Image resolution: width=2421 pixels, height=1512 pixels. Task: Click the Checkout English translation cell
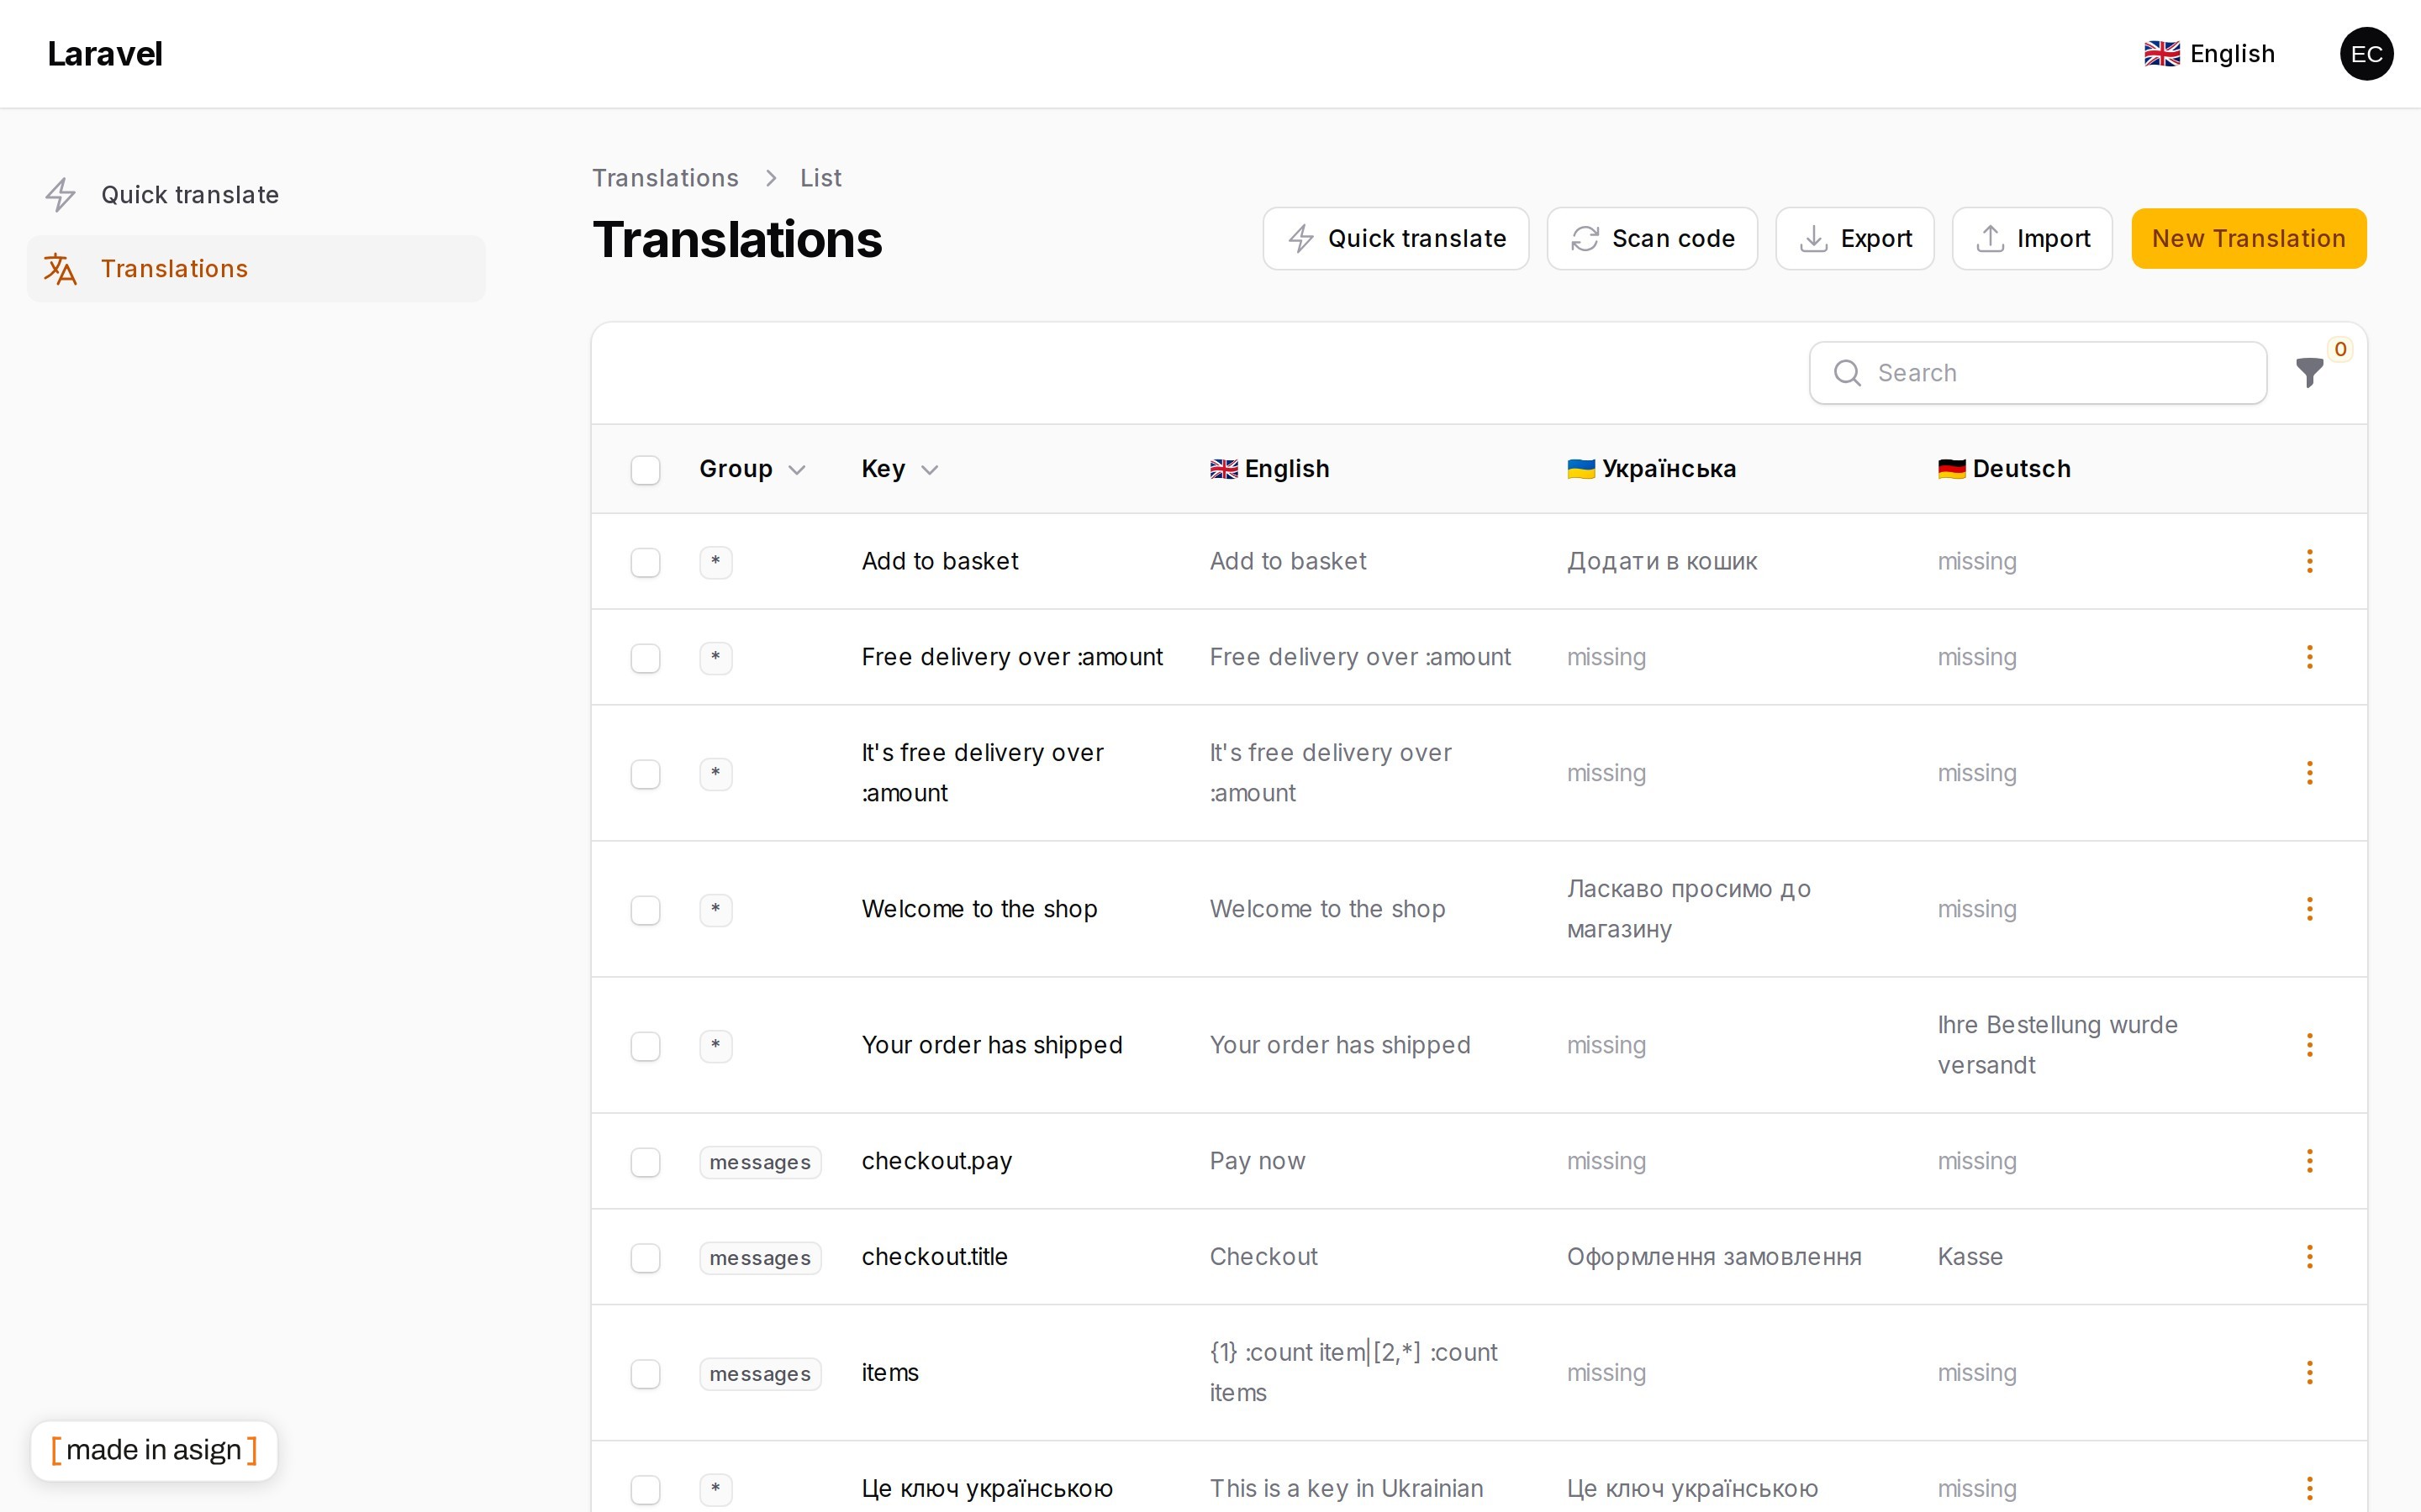point(1263,1257)
